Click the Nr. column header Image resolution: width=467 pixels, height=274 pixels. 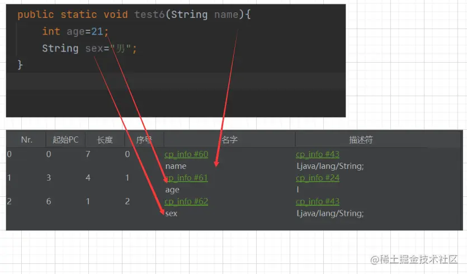pyautogui.click(x=26, y=140)
